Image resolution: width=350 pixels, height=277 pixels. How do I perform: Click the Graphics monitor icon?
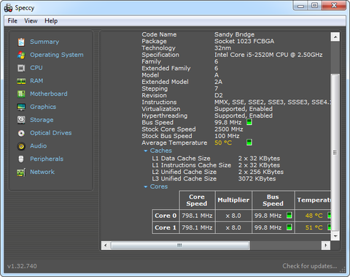[x=21, y=107]
